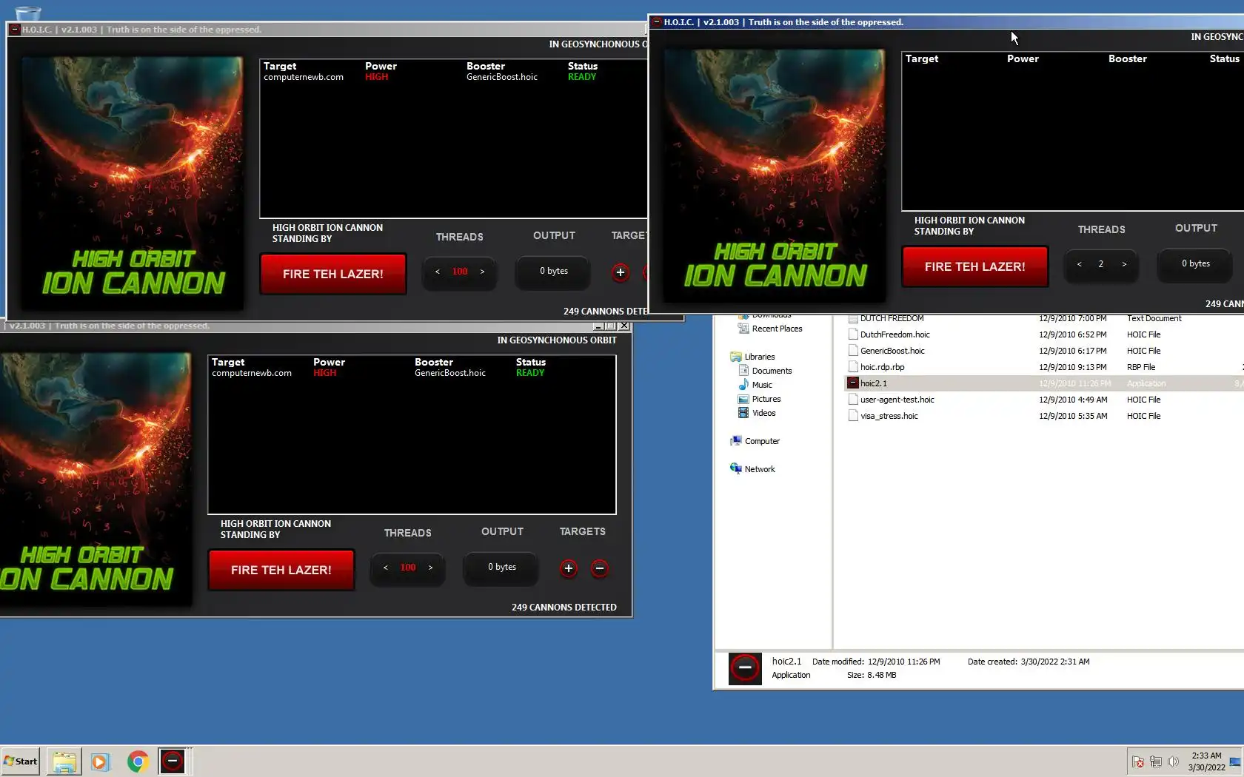This screenshot has height=777, width=1244.
Task: Click READY status in upper-left HOIC window
Action: pyautogui.click(x=582, y=77)
